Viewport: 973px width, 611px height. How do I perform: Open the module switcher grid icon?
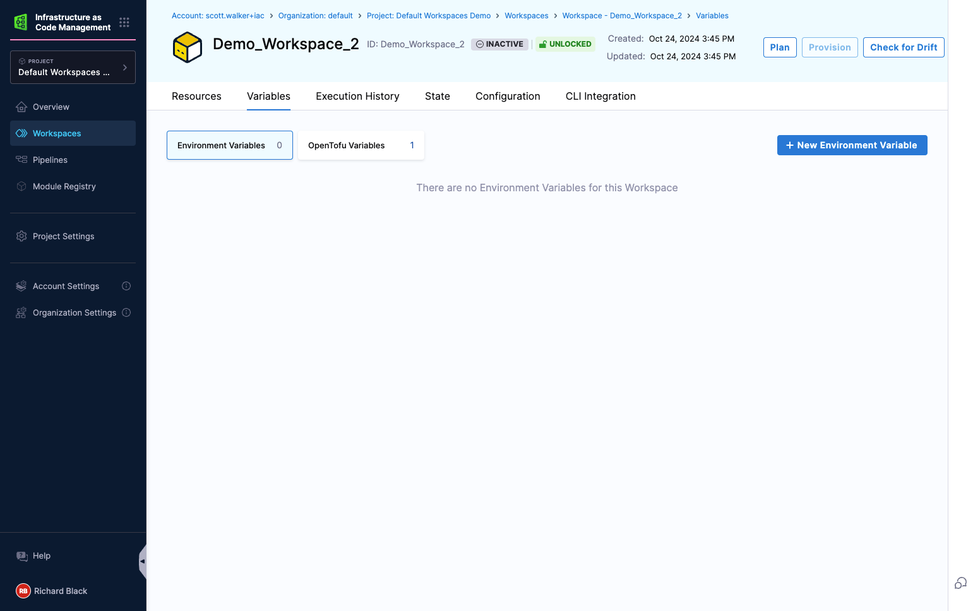(124, 22)
